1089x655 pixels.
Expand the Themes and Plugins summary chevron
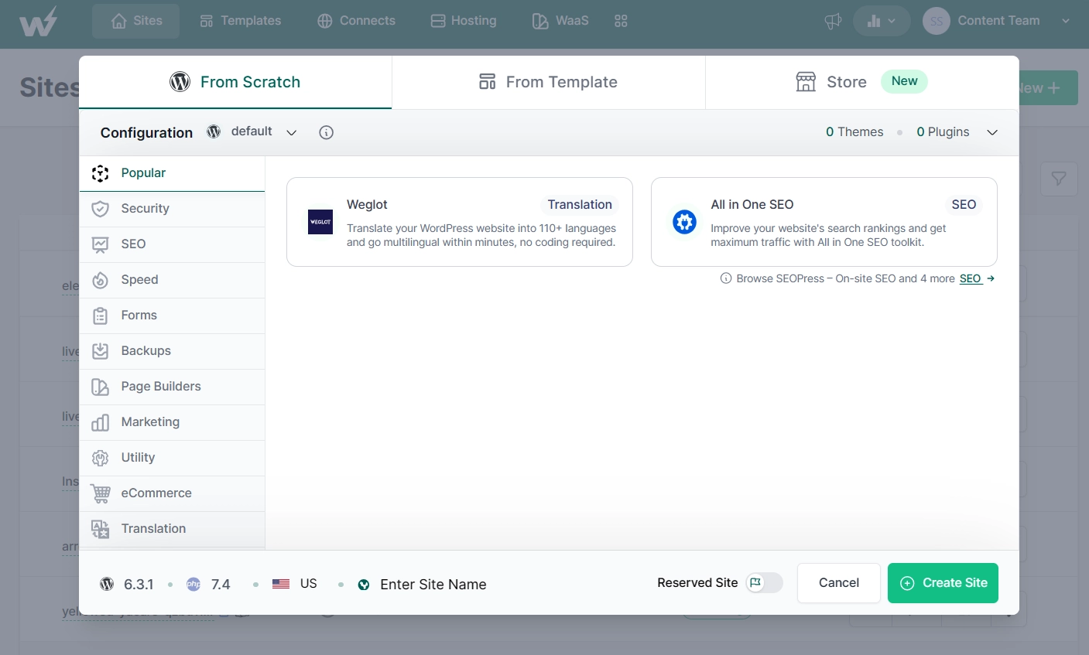(x=992, y=132)
